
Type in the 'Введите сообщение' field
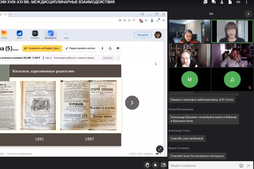tap(203, 166)
